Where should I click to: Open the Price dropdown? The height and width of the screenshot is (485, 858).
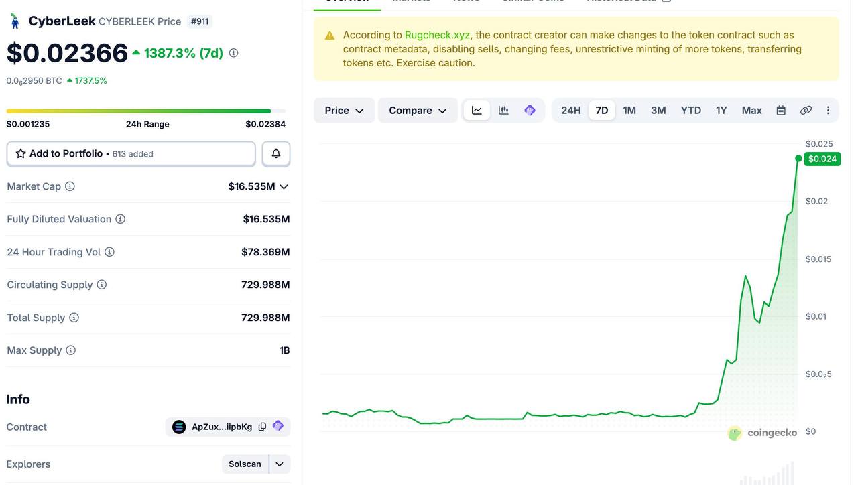tap(344, 111)
